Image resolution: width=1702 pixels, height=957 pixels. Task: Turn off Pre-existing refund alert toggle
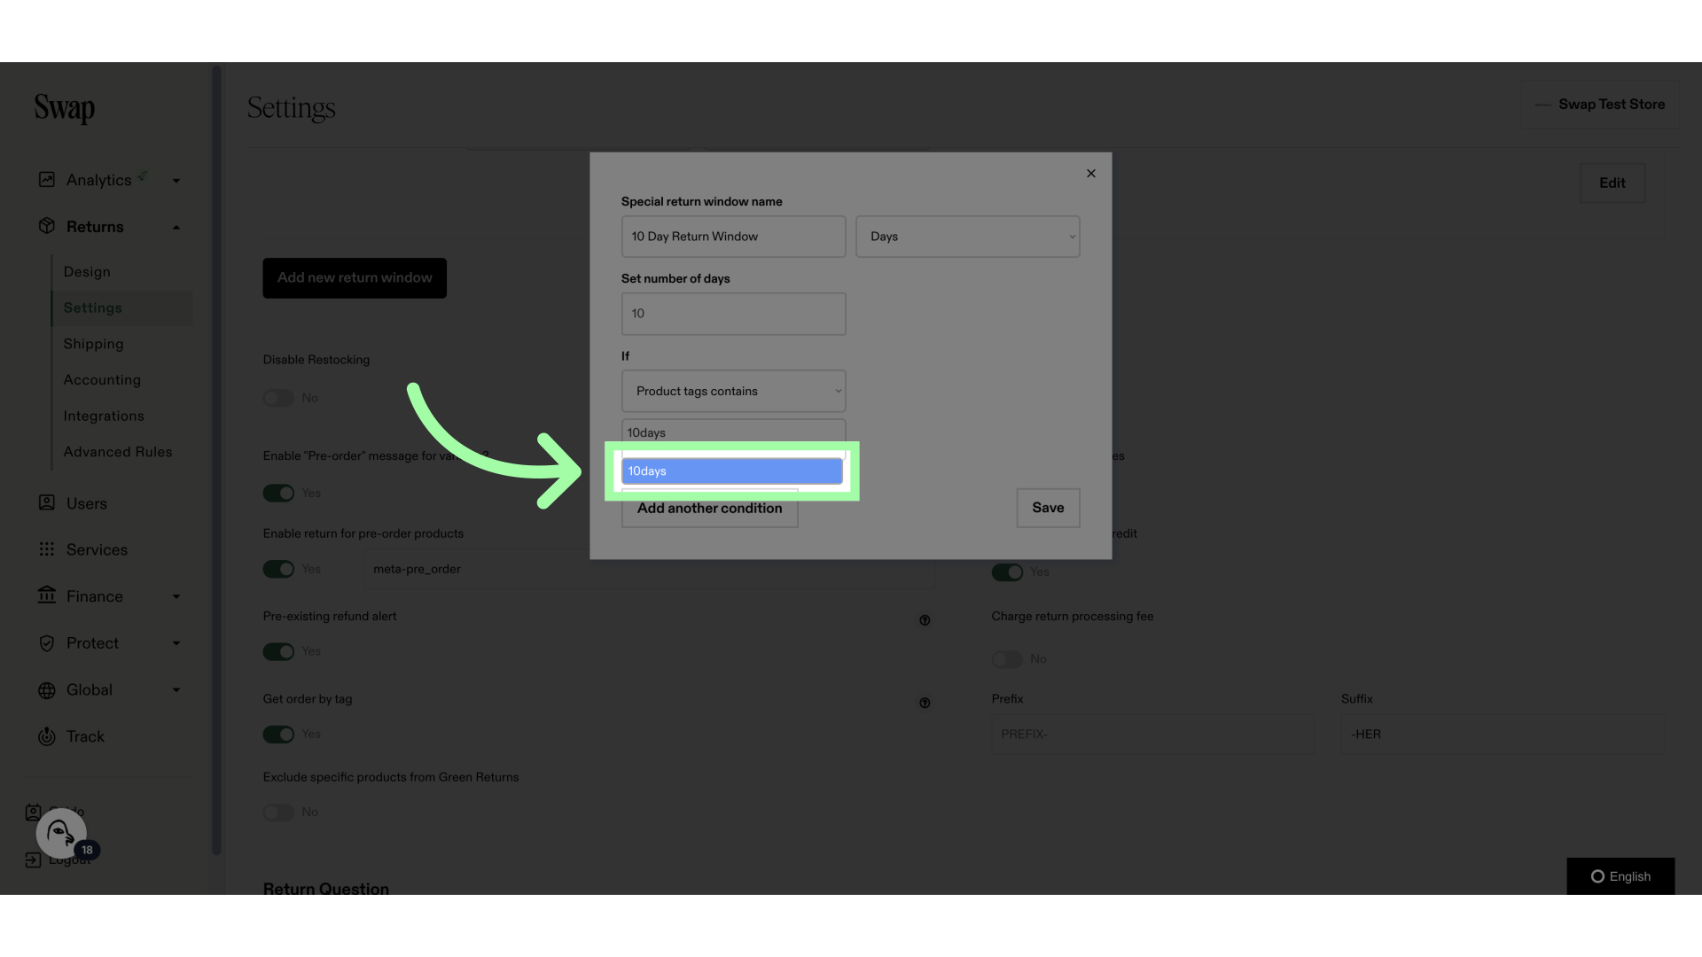click(278, 651)
